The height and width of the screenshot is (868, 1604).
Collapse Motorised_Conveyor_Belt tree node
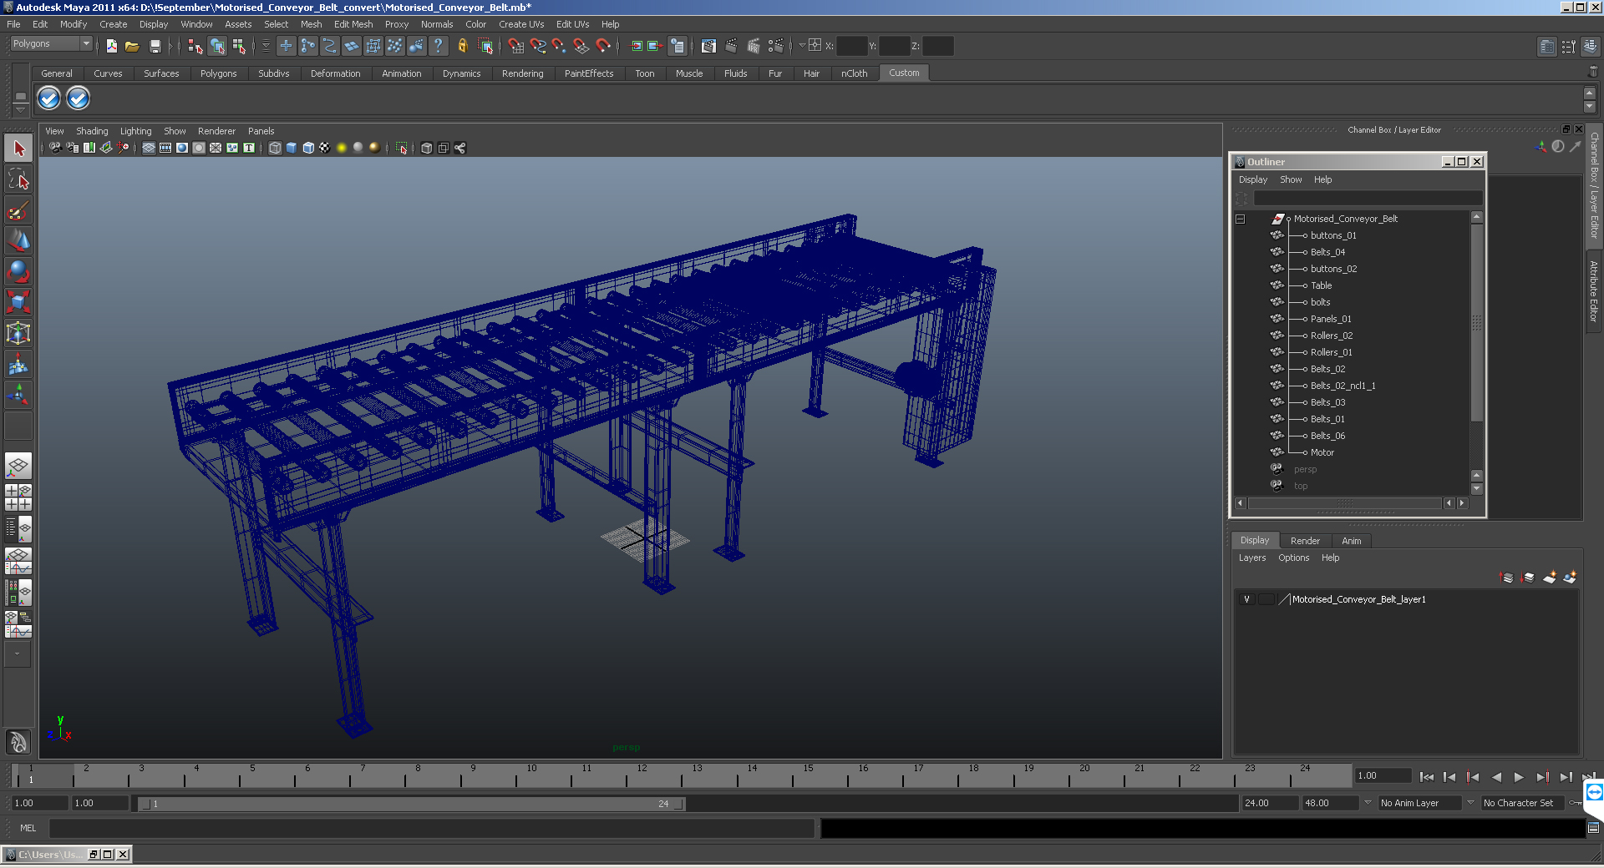pos(1241,219)
